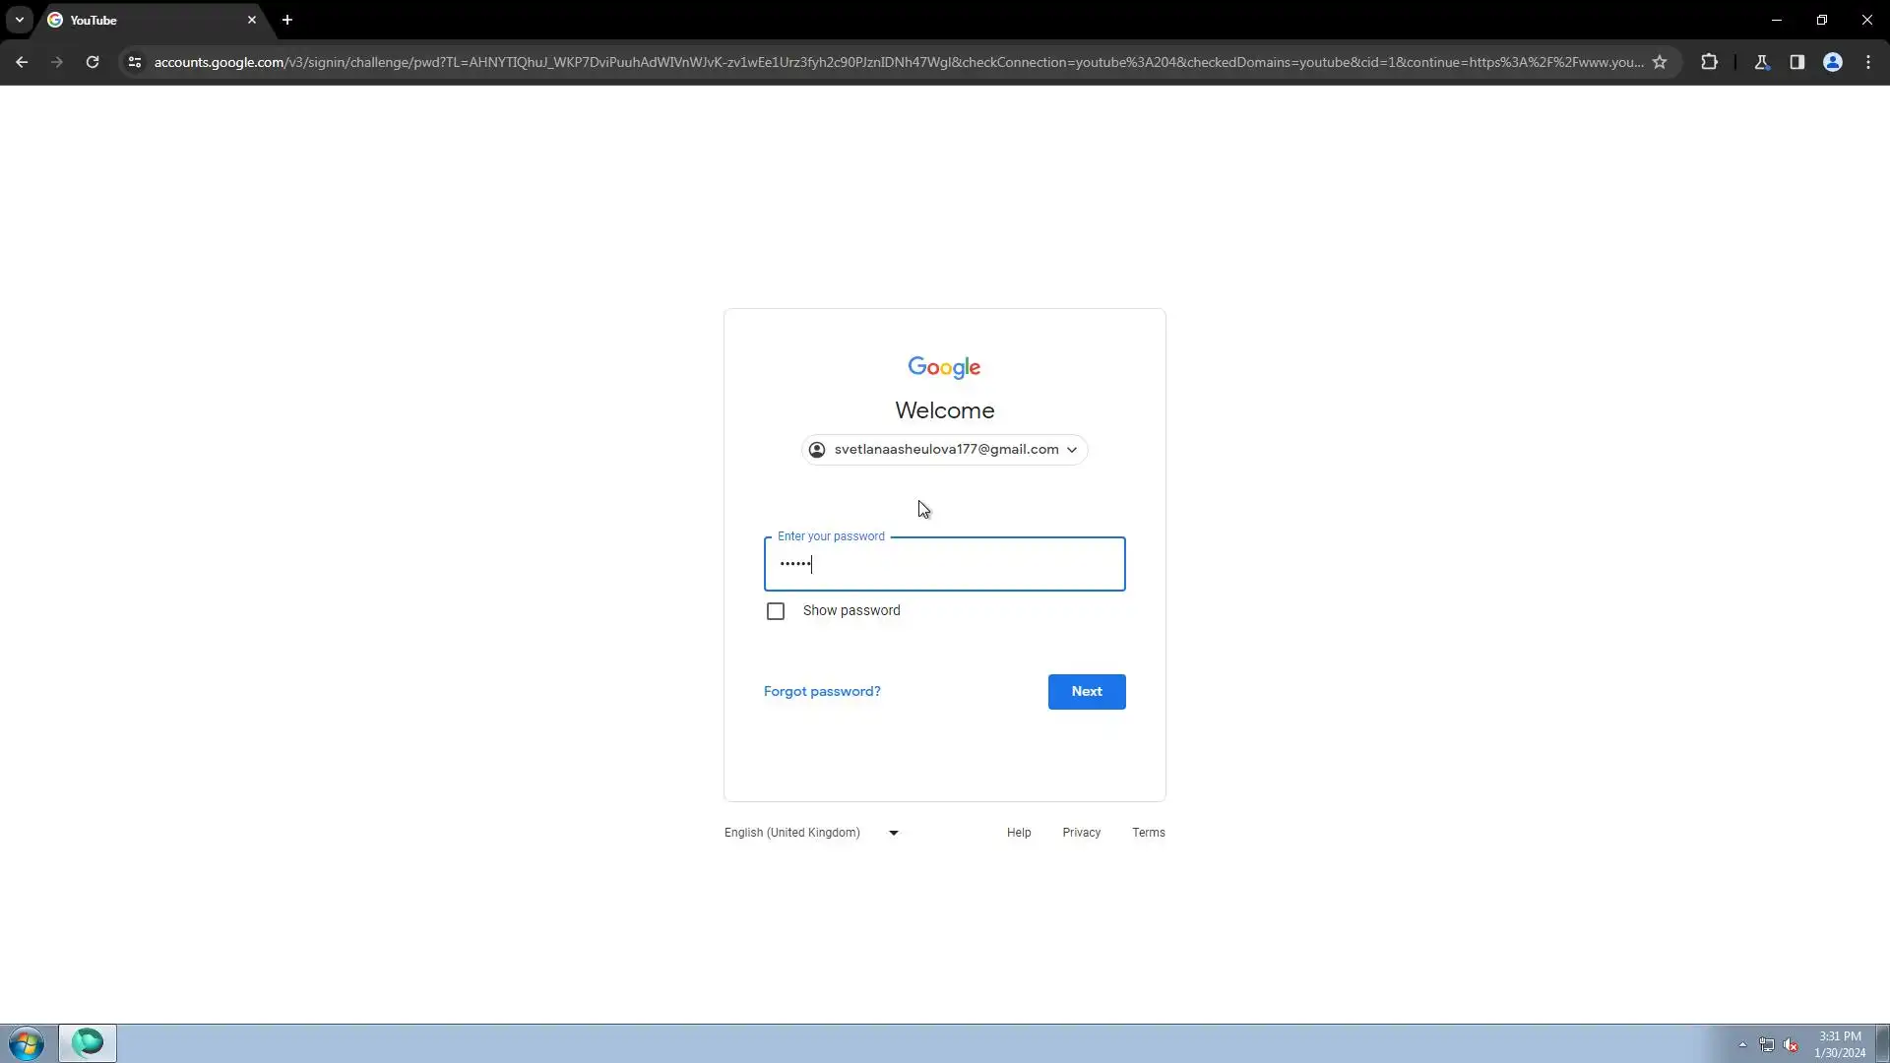1890x1063 pixels.
Task: Open the Chrome profile avatar icon
Action: point(1833,62)
